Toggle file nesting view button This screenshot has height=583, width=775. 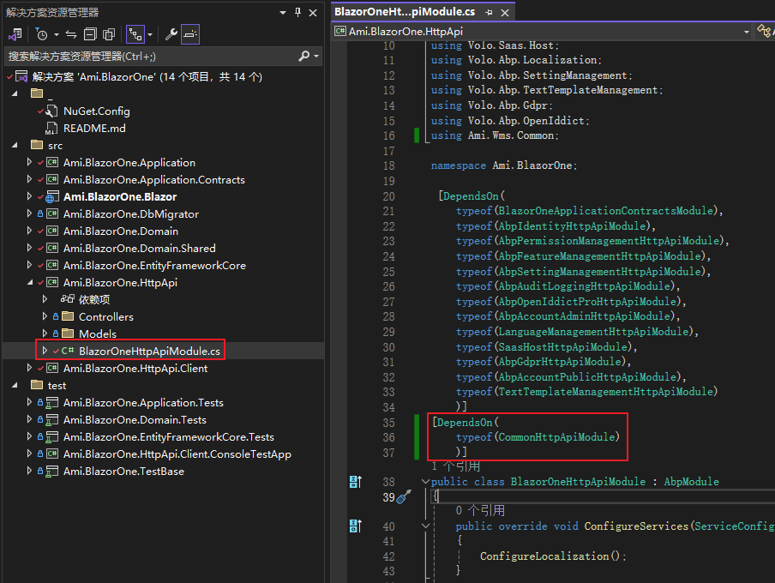pos(135,34)
